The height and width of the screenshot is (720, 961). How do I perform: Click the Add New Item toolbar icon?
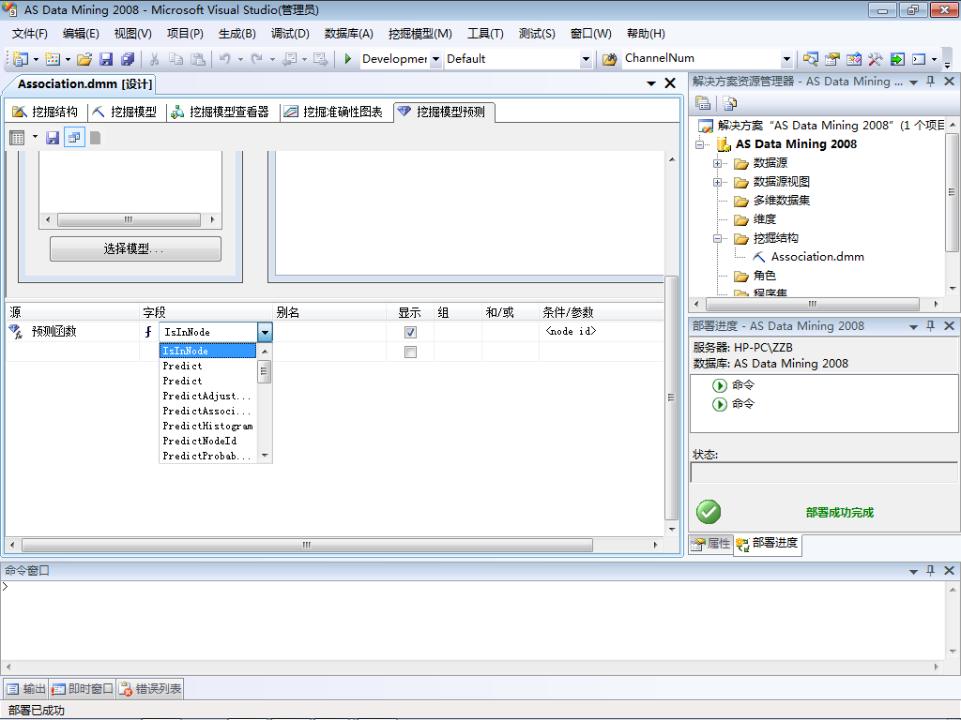click(x=53, y=59)
